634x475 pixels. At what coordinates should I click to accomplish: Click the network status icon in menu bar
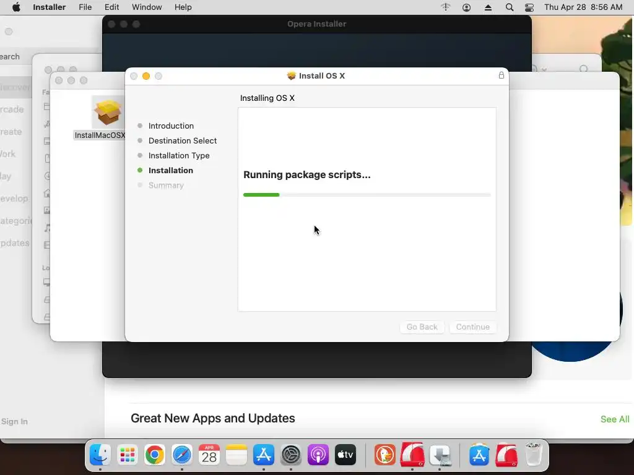446,7
